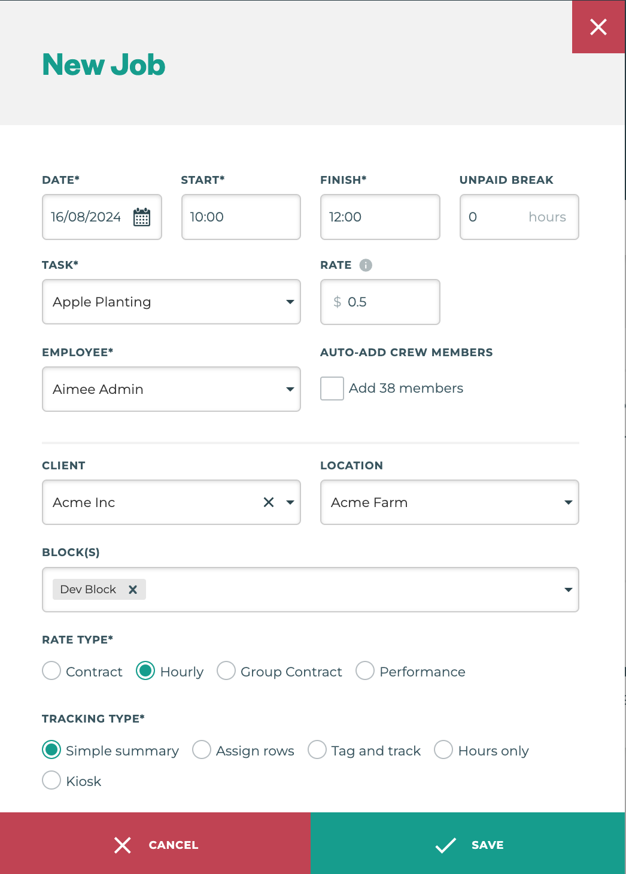Select Contract rate type
The image size is (626, 874).
click(52, 671)
